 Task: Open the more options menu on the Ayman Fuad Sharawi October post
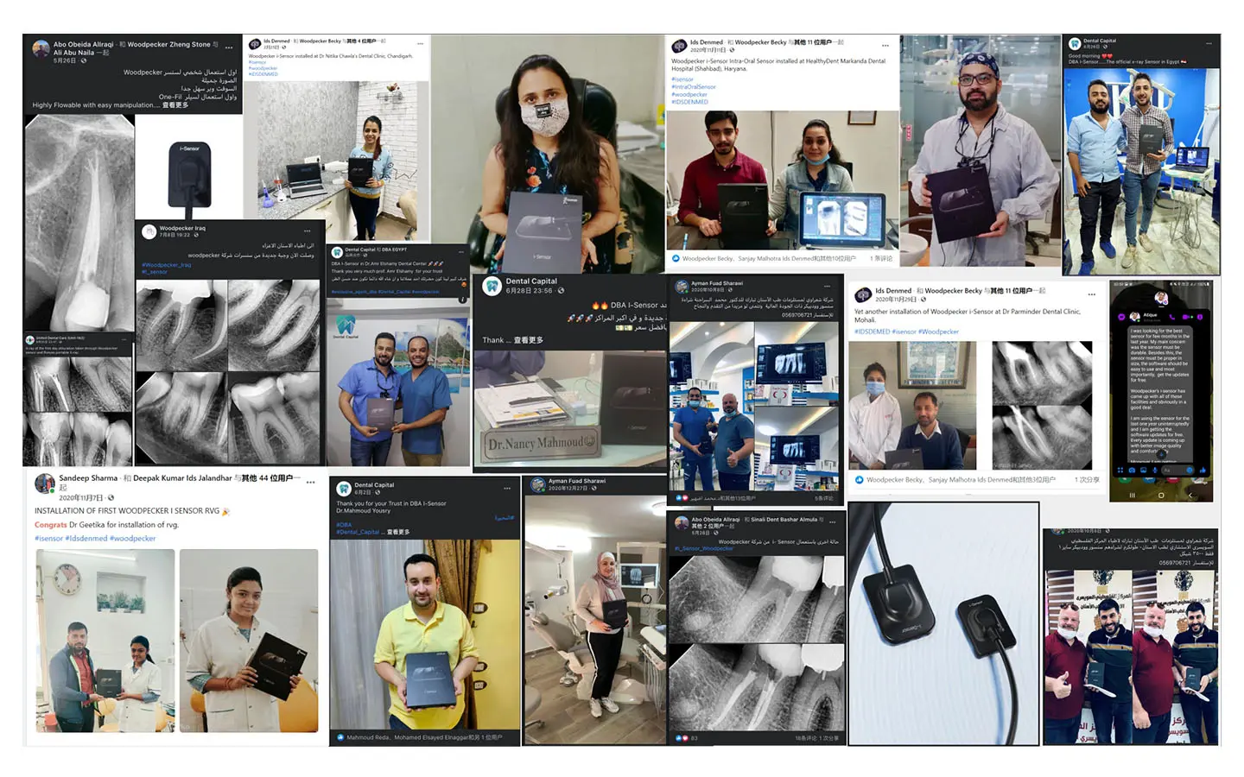point(827,286)
